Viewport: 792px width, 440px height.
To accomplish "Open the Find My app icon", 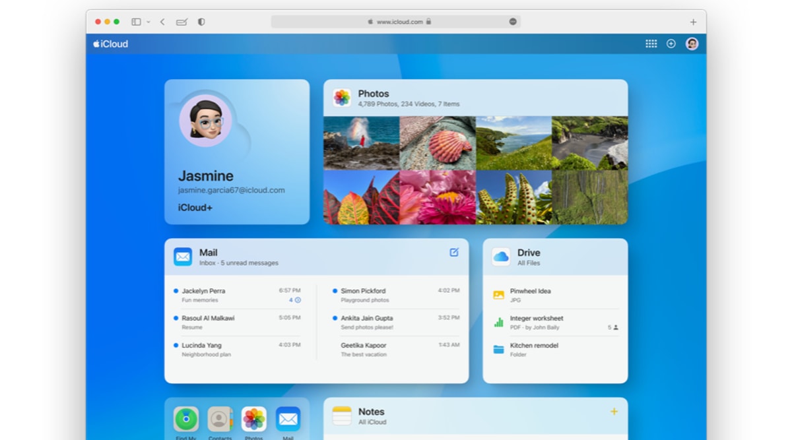I will pyautogui.click(x=186, y=419).
